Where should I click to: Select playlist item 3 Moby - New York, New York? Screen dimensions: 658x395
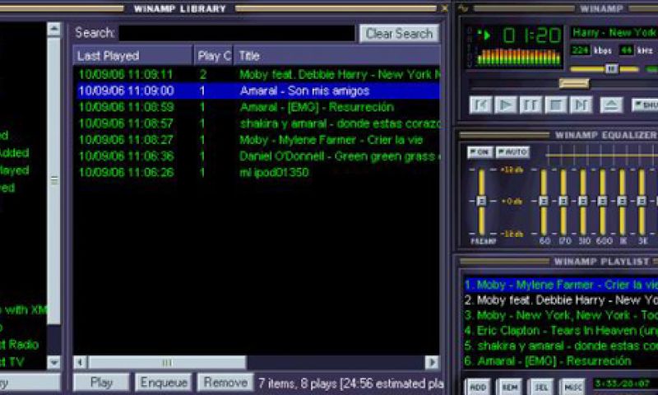click(x=561, y=315)
